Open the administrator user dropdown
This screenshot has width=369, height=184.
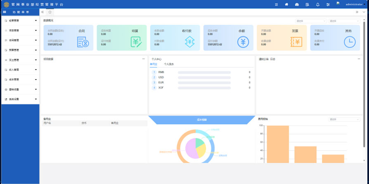tap(351, 4)
